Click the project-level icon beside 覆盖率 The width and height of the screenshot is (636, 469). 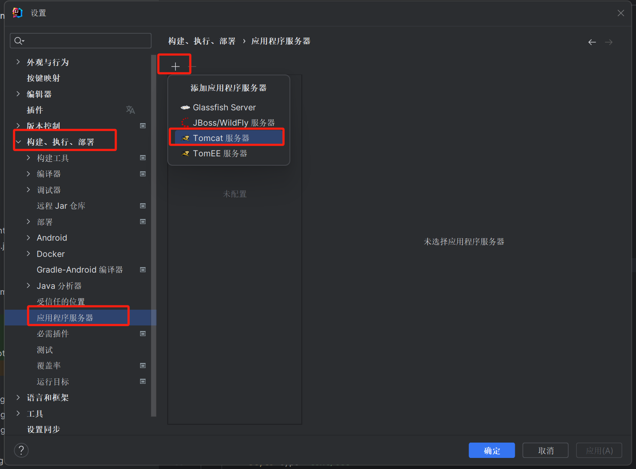[143, 365]
